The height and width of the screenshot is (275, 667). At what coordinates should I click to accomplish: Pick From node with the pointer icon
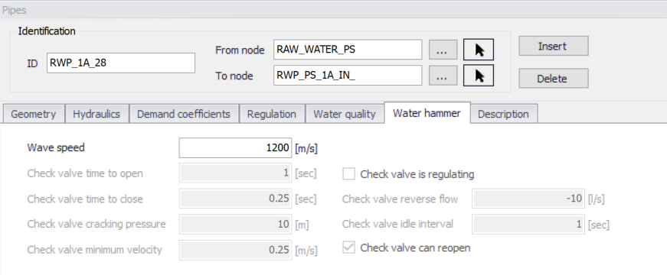[478, 50]
